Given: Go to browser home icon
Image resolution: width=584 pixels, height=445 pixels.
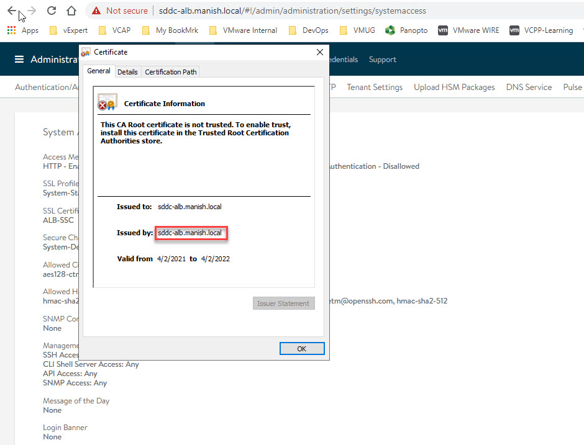Looking at the screenshot, I should pyautogui.click(x=71, y=11).
